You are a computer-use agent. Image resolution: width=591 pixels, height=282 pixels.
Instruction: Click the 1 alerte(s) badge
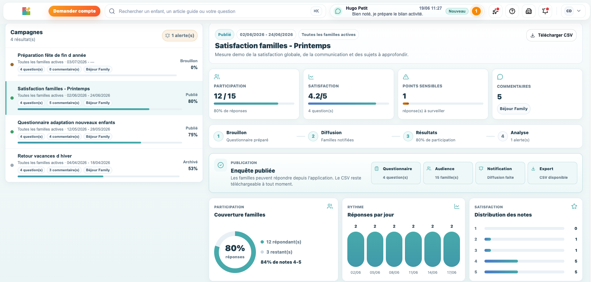[x=180, y=36]
